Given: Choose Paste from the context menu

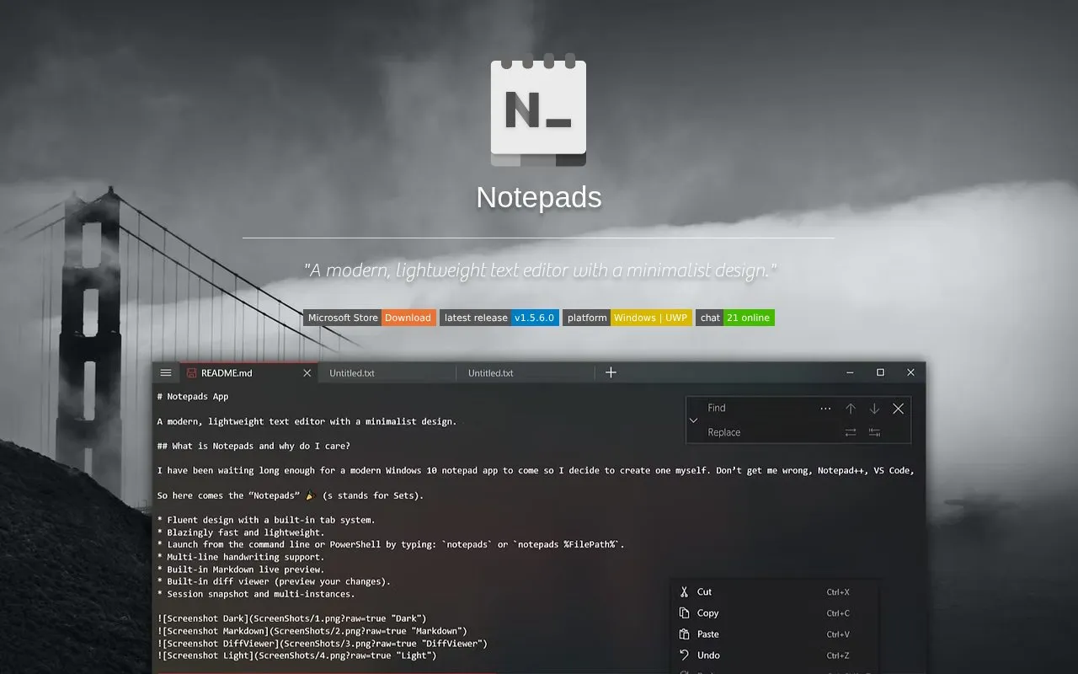Looking at the screenshot, I should [x=774, y=634].
